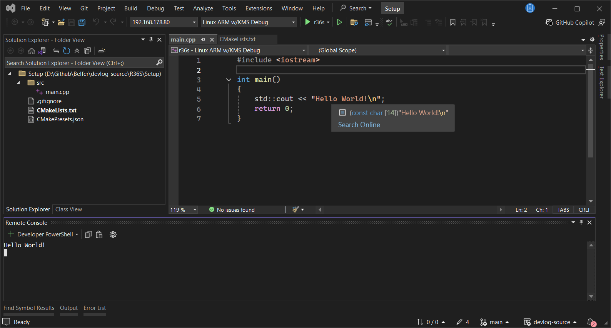Click the search magnifier in Solution Explorer

coord(159,62)
